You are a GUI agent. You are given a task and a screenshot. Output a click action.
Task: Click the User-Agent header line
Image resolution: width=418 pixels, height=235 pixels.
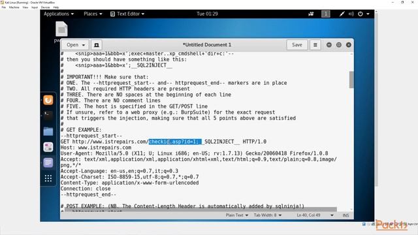(194, 153)
